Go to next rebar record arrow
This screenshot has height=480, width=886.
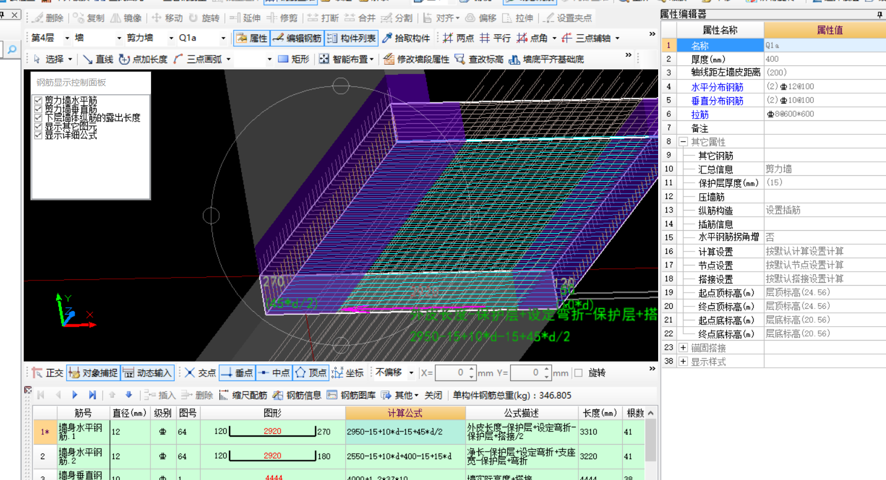pyautogui.click(x=75, y=395)
